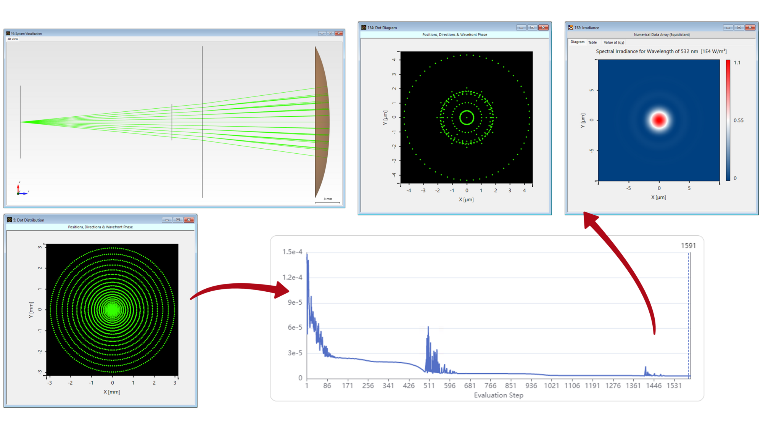Open the Value at (x,y) tab
Viewport: 763px width, 429px height.
(613, 42)
